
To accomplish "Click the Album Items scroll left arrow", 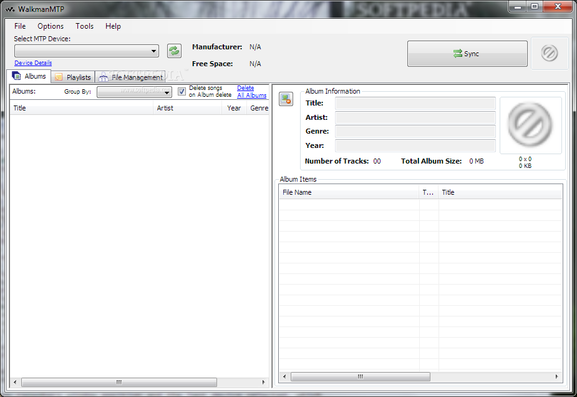I will 284,376.
